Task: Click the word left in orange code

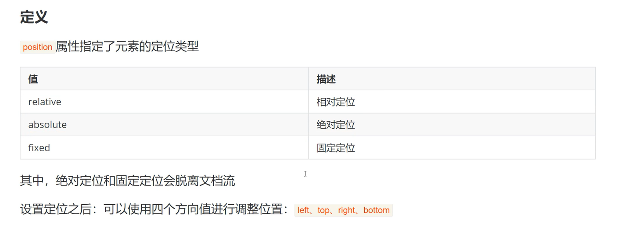Action: tap(303, 210)
